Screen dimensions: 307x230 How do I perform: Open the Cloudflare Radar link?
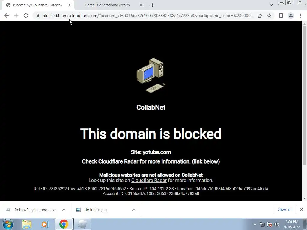[149, 180]
